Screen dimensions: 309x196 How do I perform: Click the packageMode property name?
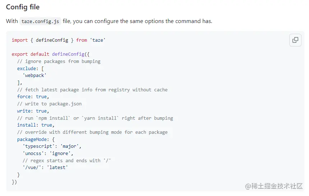33,139
